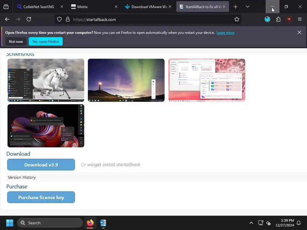307x230 pixels.
Task: Switch to Download VMware tab
Action: [148, 7]
